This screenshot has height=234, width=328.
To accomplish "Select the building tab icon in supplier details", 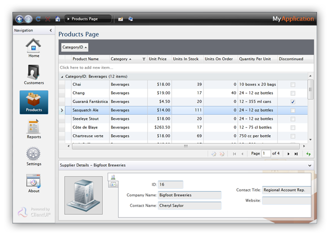I will pos(113,177).
